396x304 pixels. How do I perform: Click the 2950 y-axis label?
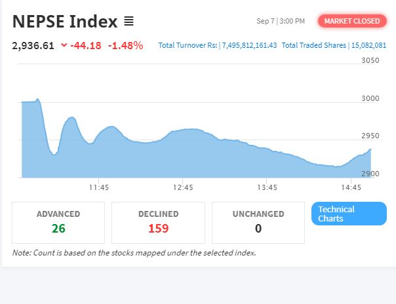pos(370,136)
